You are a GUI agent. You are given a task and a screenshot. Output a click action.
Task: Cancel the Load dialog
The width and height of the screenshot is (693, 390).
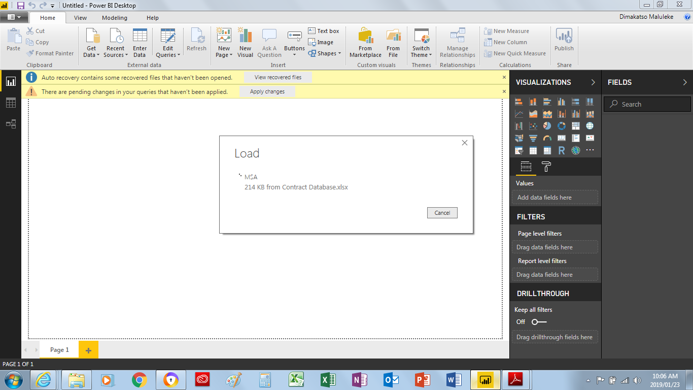coord(442,213)
